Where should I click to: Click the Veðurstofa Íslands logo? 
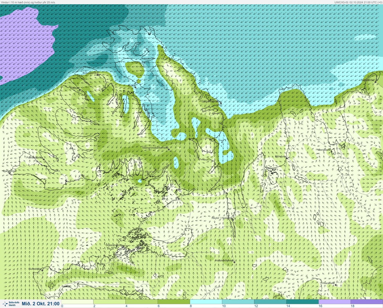point(10,304)
